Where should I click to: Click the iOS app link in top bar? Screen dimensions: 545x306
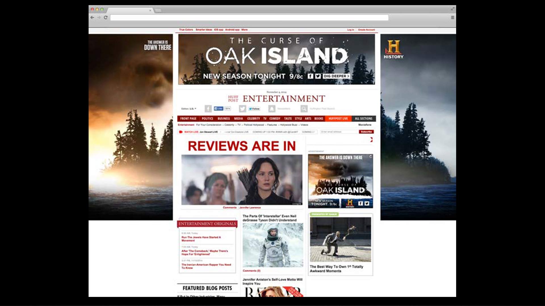click(219, 30)
